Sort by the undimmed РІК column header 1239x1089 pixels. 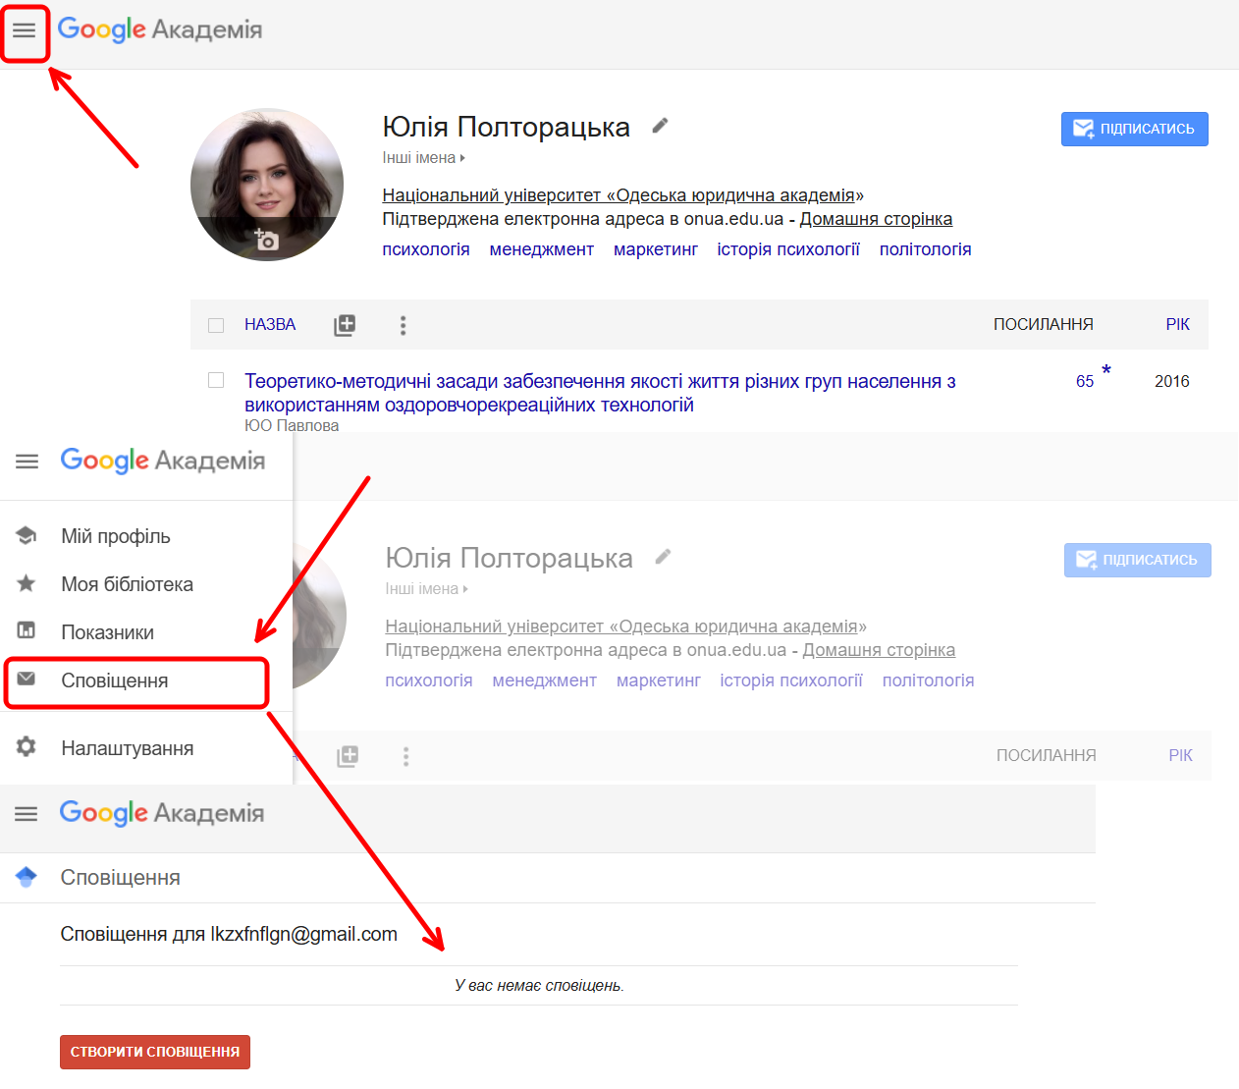(x=1178, y=325)
